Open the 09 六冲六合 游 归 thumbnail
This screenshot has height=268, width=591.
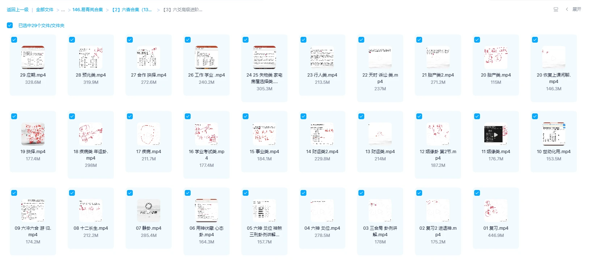click(33, 211)
